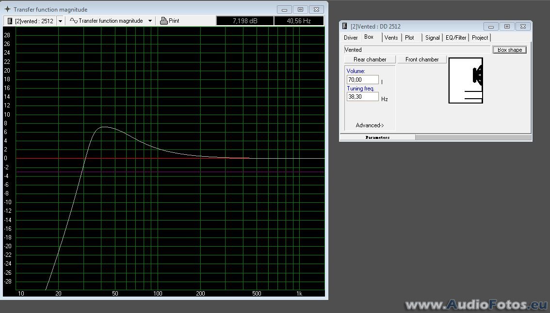
Task: Open the Project tab
Action: (480, 38)
